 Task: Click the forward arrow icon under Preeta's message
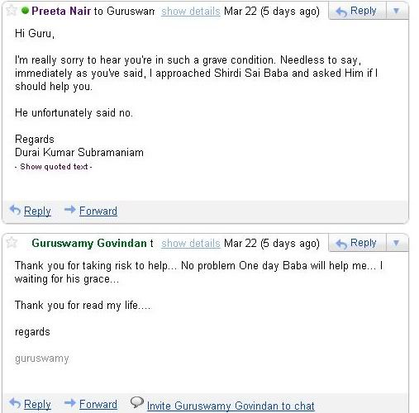click(x=69, y=210)
